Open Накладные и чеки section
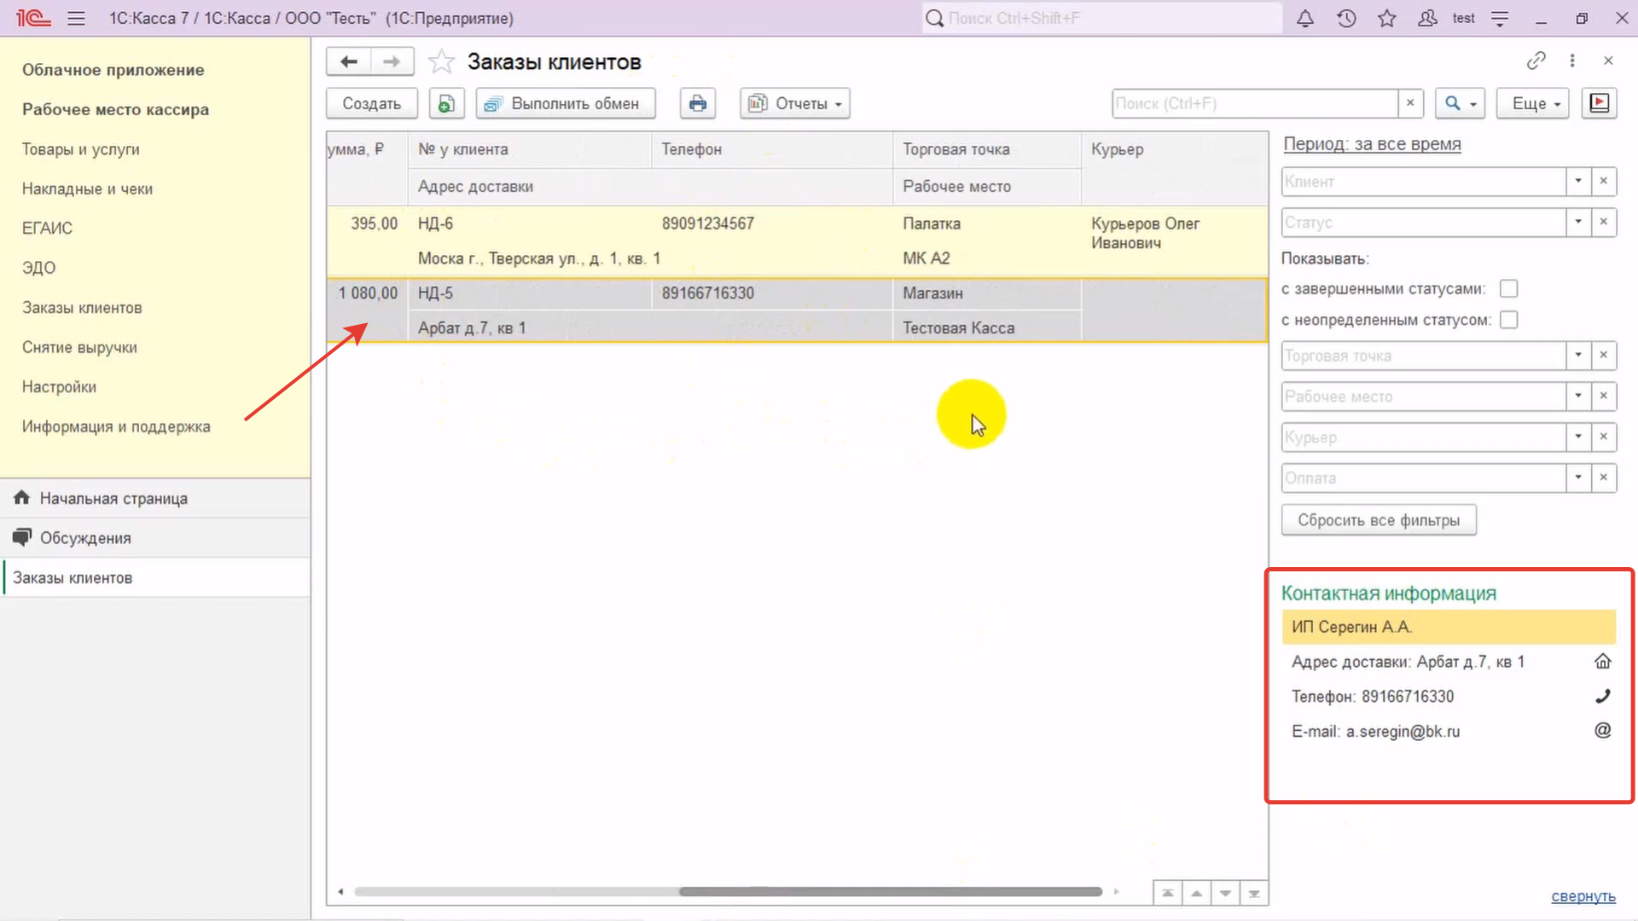Screen dimensions: 1638x921 [87, 189]
